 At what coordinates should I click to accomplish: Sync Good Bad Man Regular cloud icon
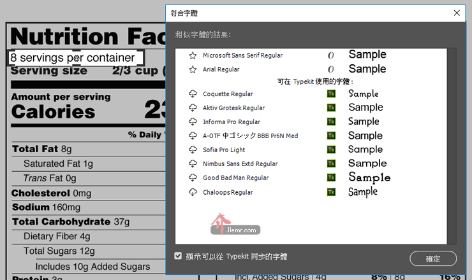193,178
